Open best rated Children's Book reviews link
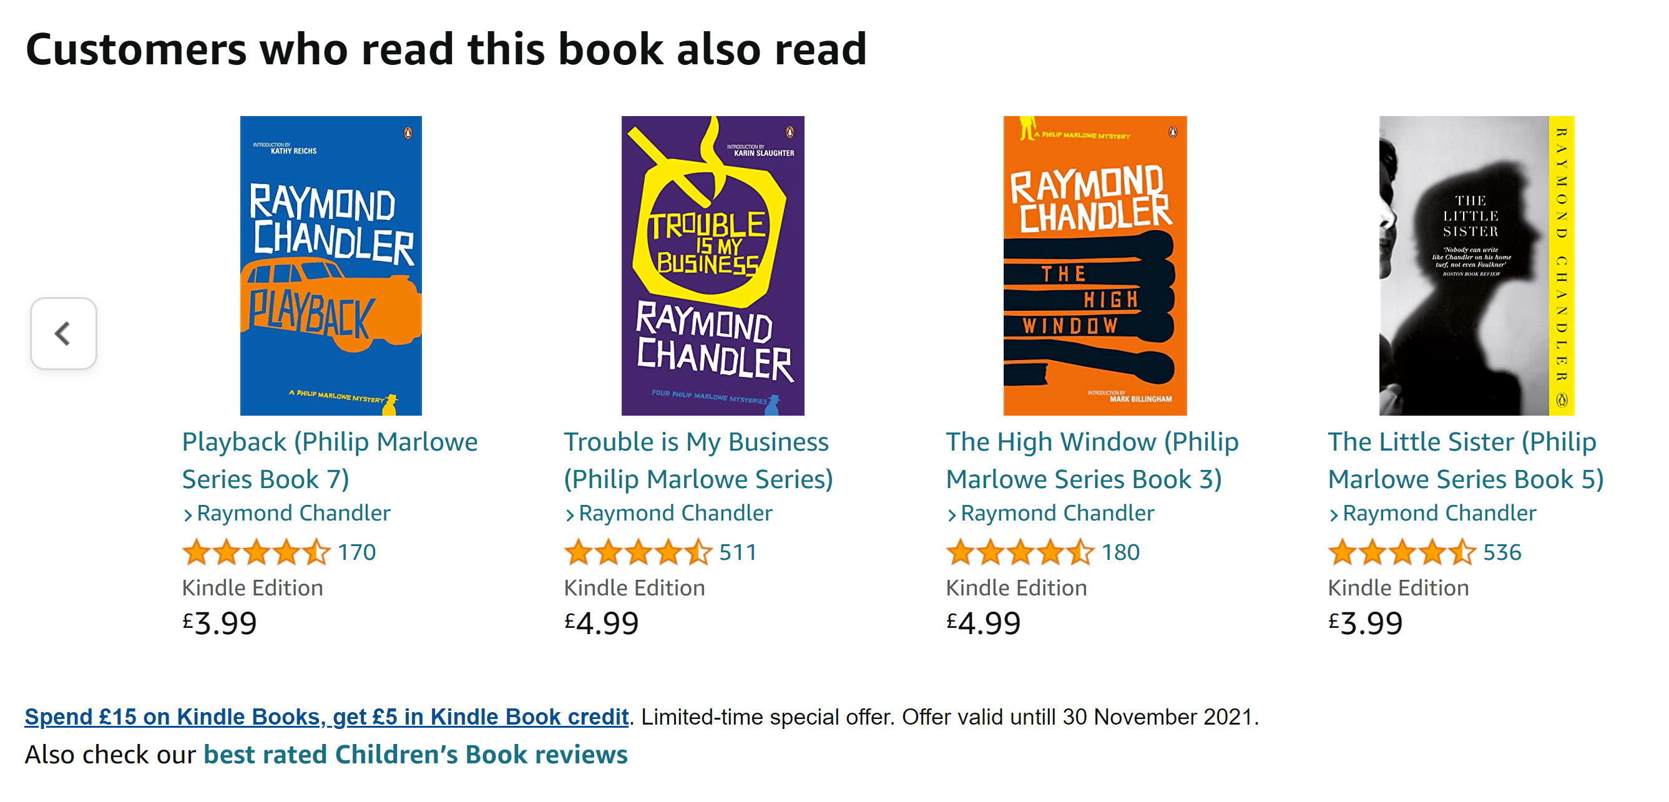This screenshot has width=1669, height=802. 415,755
